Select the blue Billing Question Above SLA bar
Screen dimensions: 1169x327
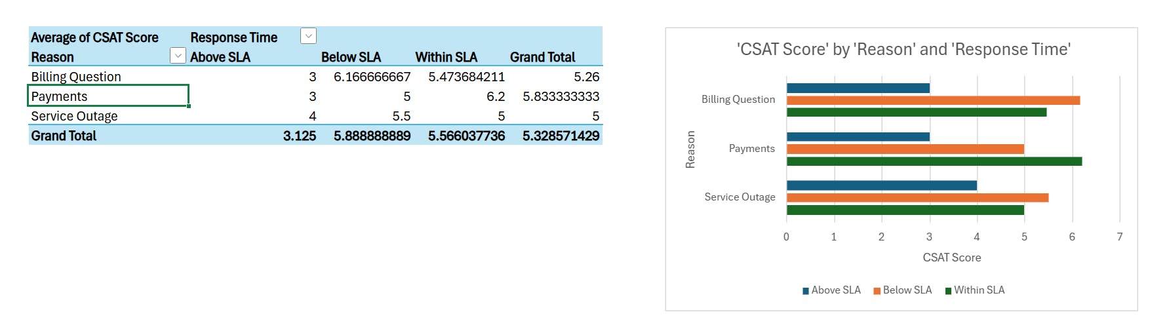point(858,88)
